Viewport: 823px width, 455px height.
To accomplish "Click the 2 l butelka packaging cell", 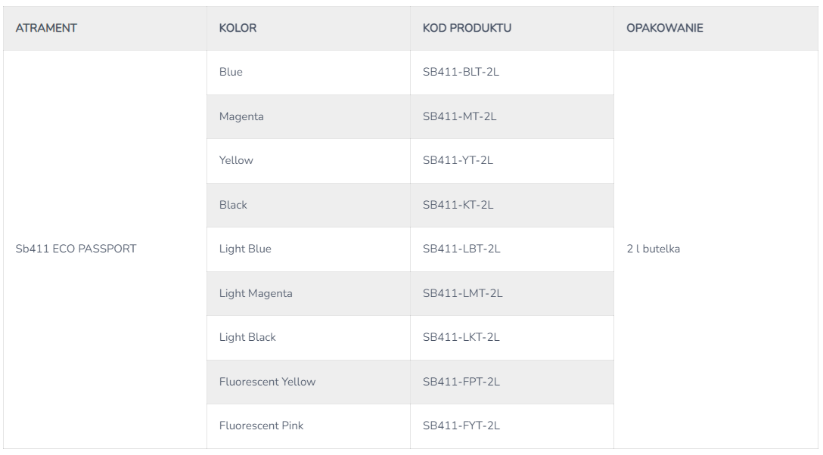I will [x=653, y=249].
